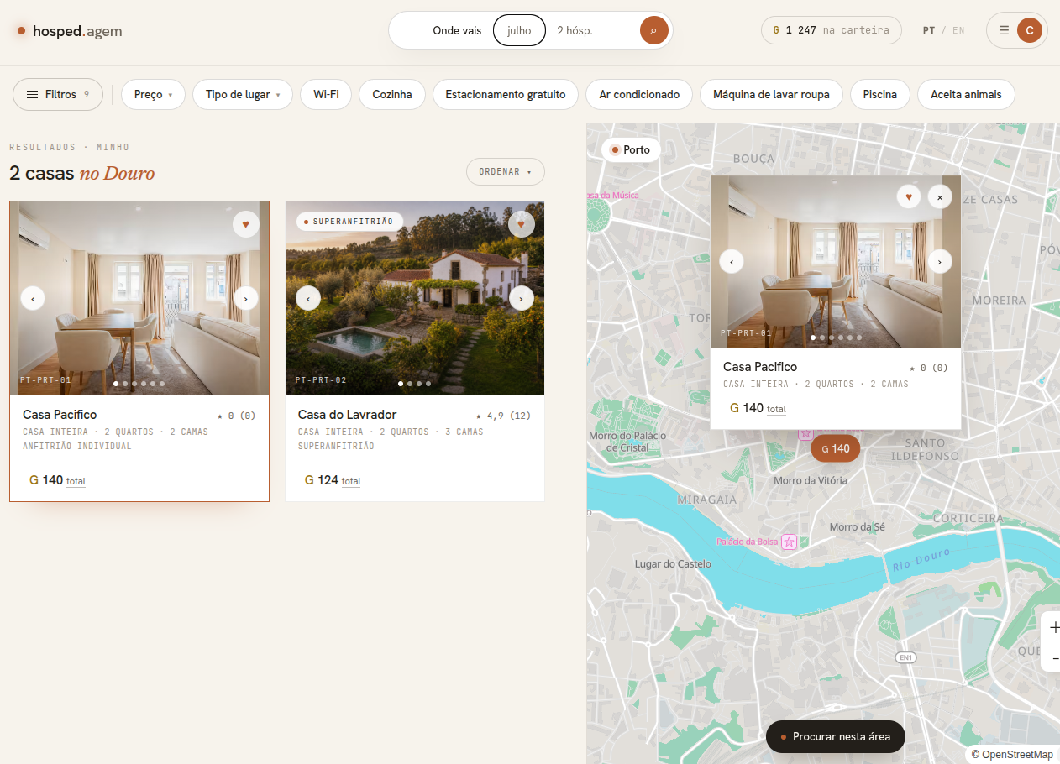The width and height of the screenshot is (1060, 764).
Task: Open the Filtros panel button
Action: pos(58,95)
